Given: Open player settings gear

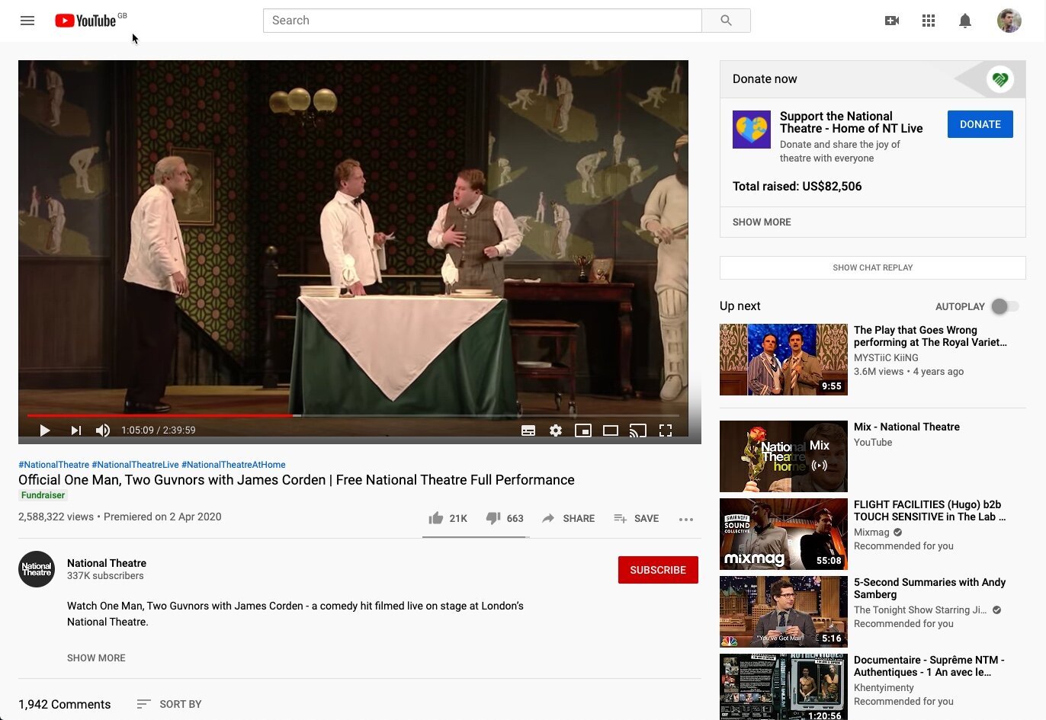Looking at the screenshot, I should pos(556,430).
